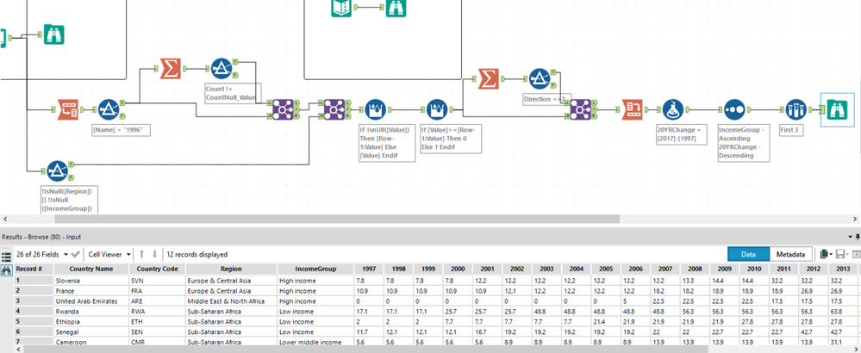
Task: Select the Multi-Row Formula with Value>=Row-1 expression
Action: click(x=437, y=109)
